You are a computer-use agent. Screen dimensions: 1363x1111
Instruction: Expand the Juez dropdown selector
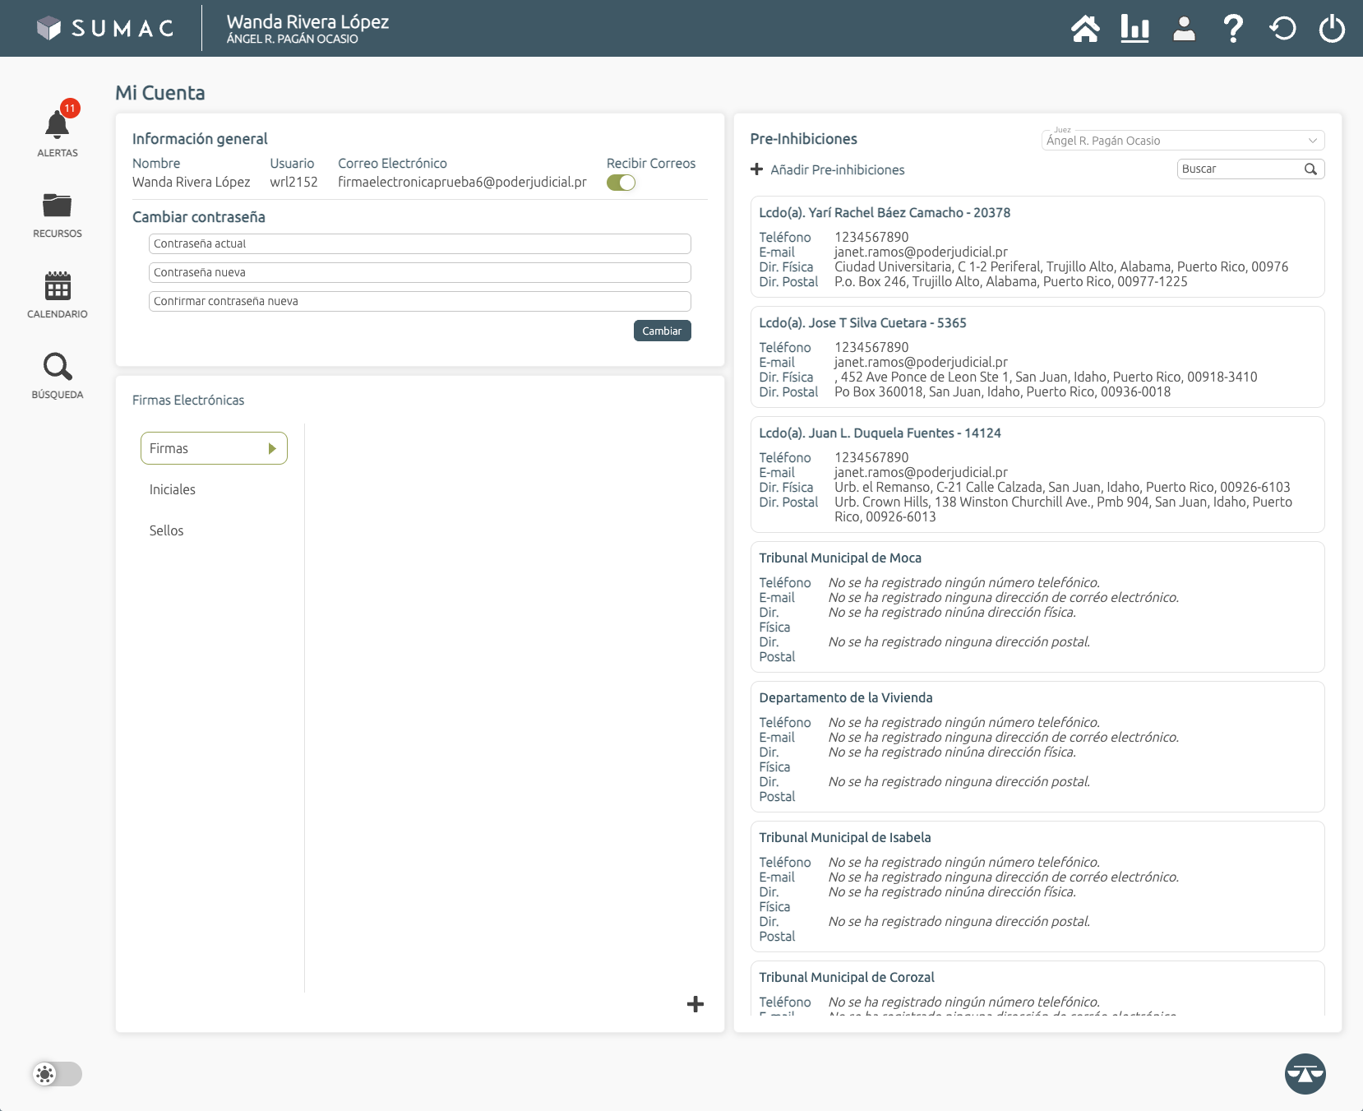(1182, 141)
